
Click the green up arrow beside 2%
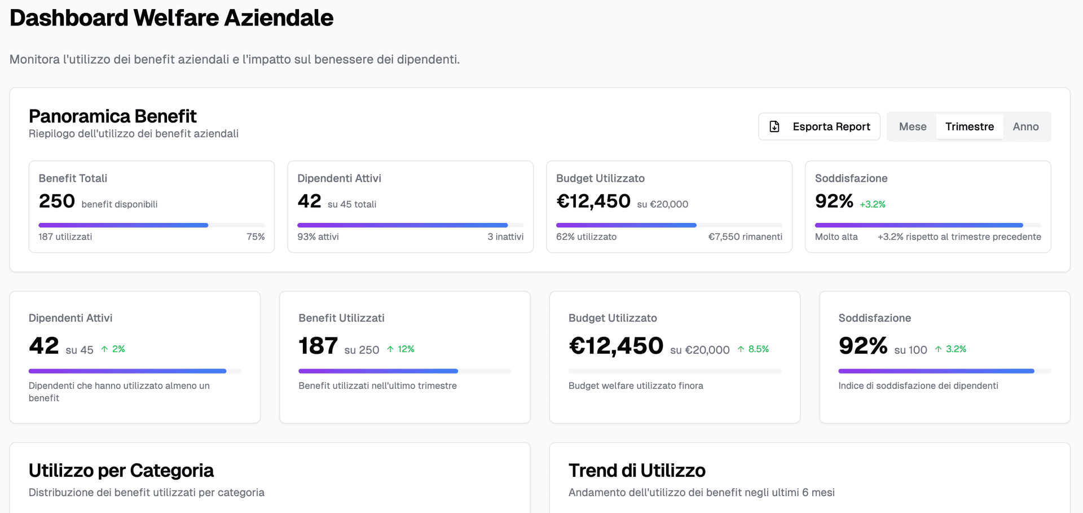pos(106,349)
